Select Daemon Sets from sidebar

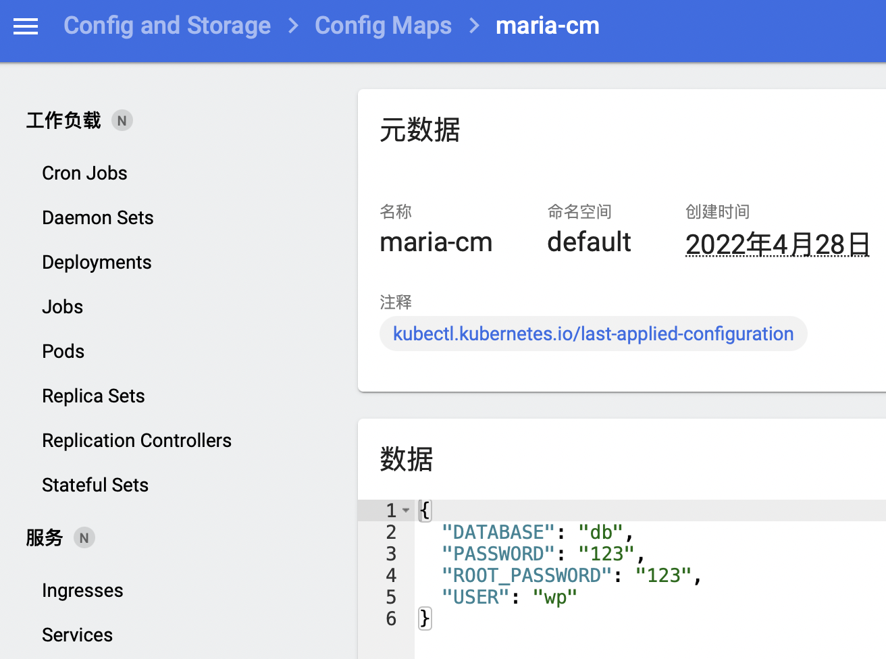click(x=97, y=218)
